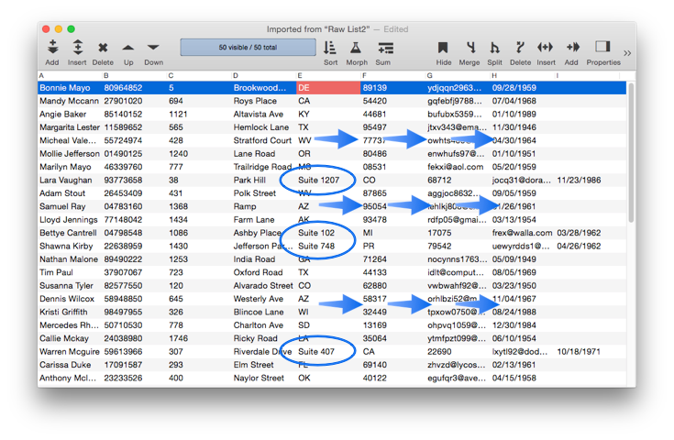
Task: Click the Suite 407 cell
Action: coord(328,351)
